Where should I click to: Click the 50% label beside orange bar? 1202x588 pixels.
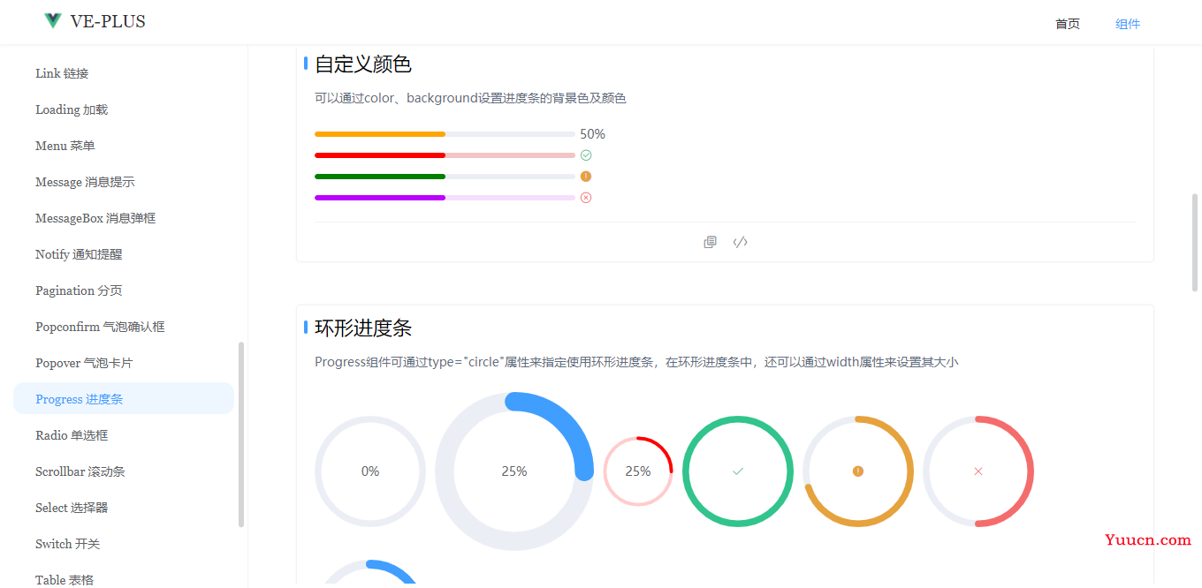click(x=592, y=134)
